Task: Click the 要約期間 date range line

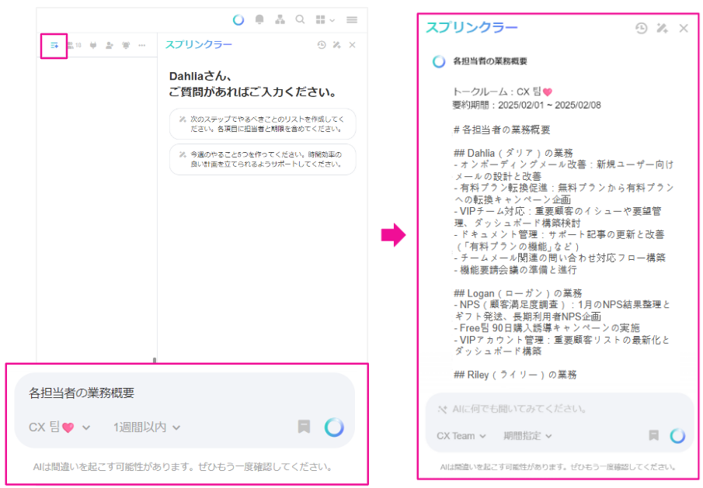Action: pyautogui.click(x=527, y=106)
